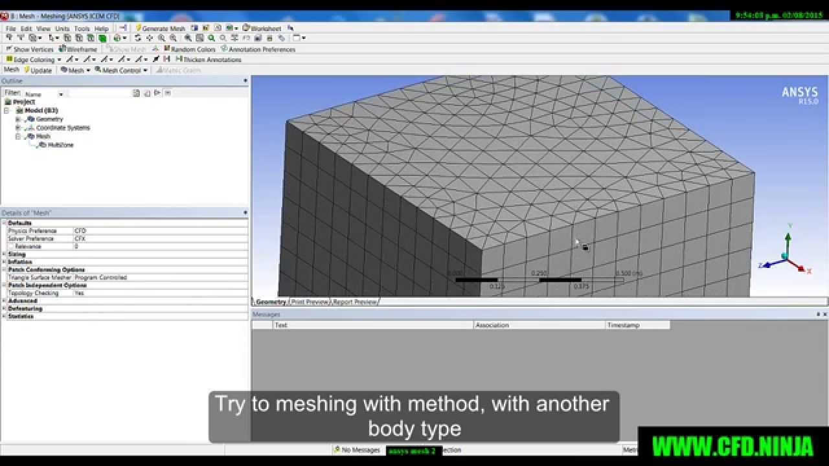Click Triangle Surface Mesher Program Controlled value
The height and width of the screenshot is (466, 829).
161,278
